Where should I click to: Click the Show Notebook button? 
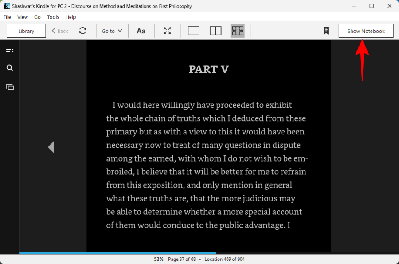[366, 31]
